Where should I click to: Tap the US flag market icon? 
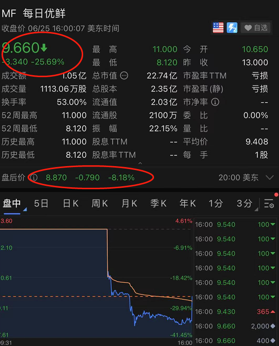(218, 28)
